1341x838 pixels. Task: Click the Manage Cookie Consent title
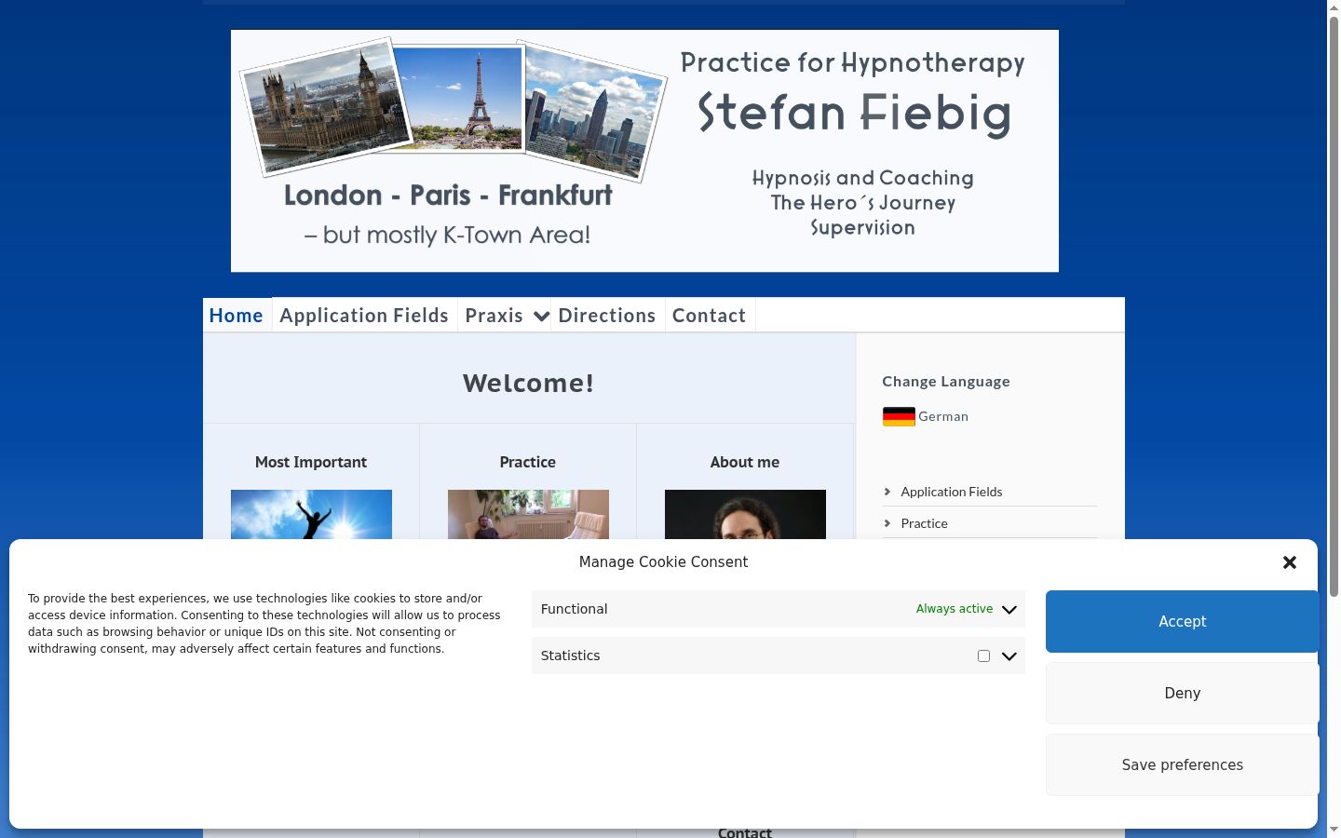(x=663, y=561)
